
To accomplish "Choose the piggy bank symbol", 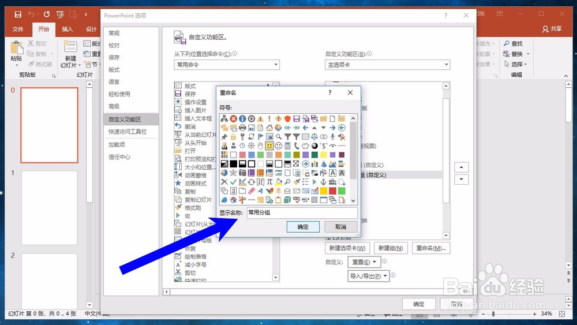I will 305,145.
